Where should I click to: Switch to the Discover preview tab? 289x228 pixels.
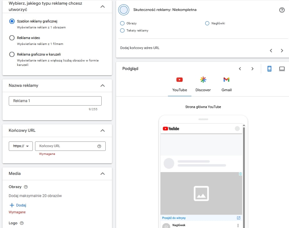[203, 84]
